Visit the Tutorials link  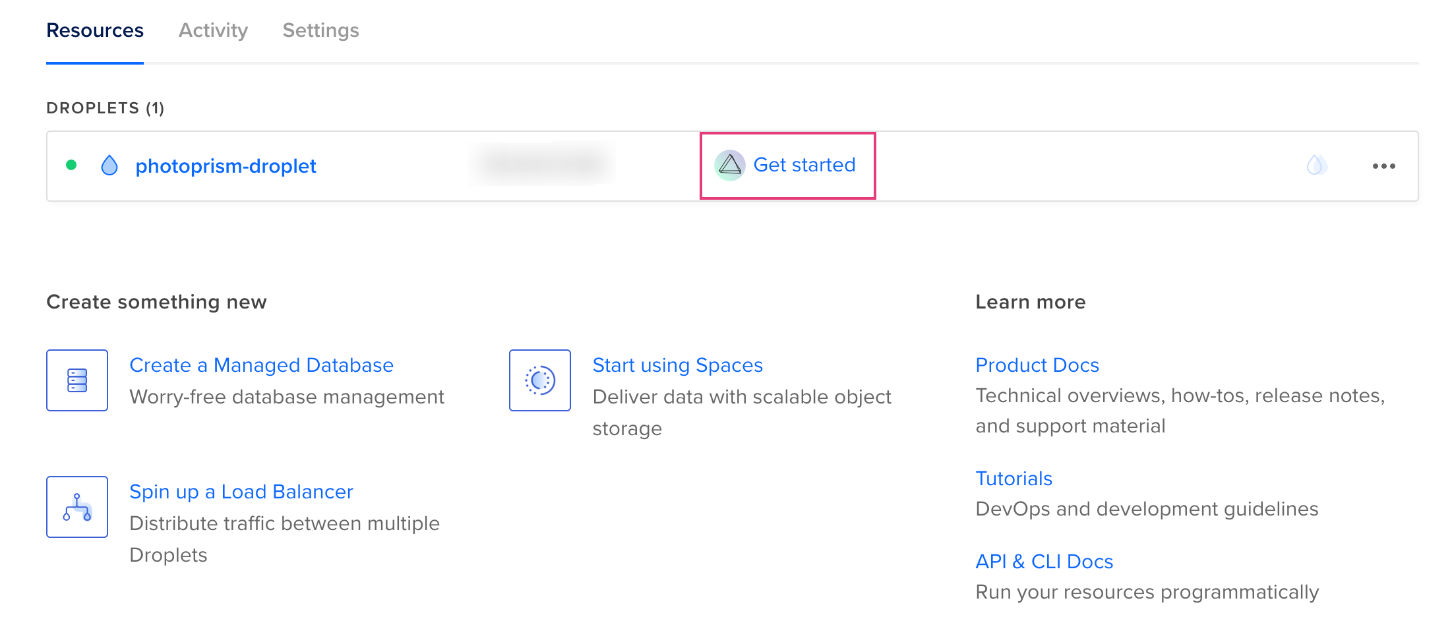(1013, 479)
